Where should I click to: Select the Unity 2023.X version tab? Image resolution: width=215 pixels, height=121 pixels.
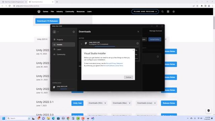coord(42,39)
